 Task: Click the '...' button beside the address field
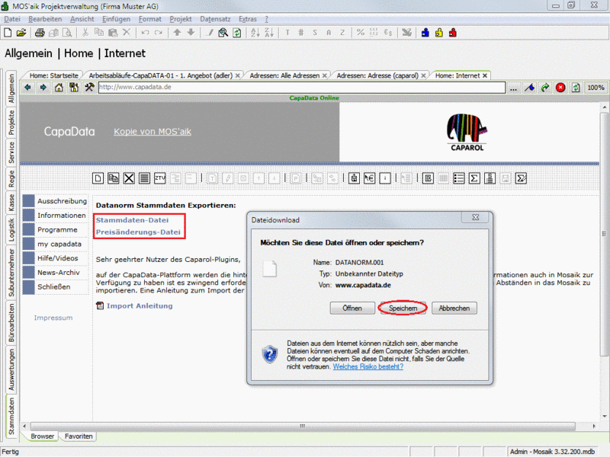[513, 88]
